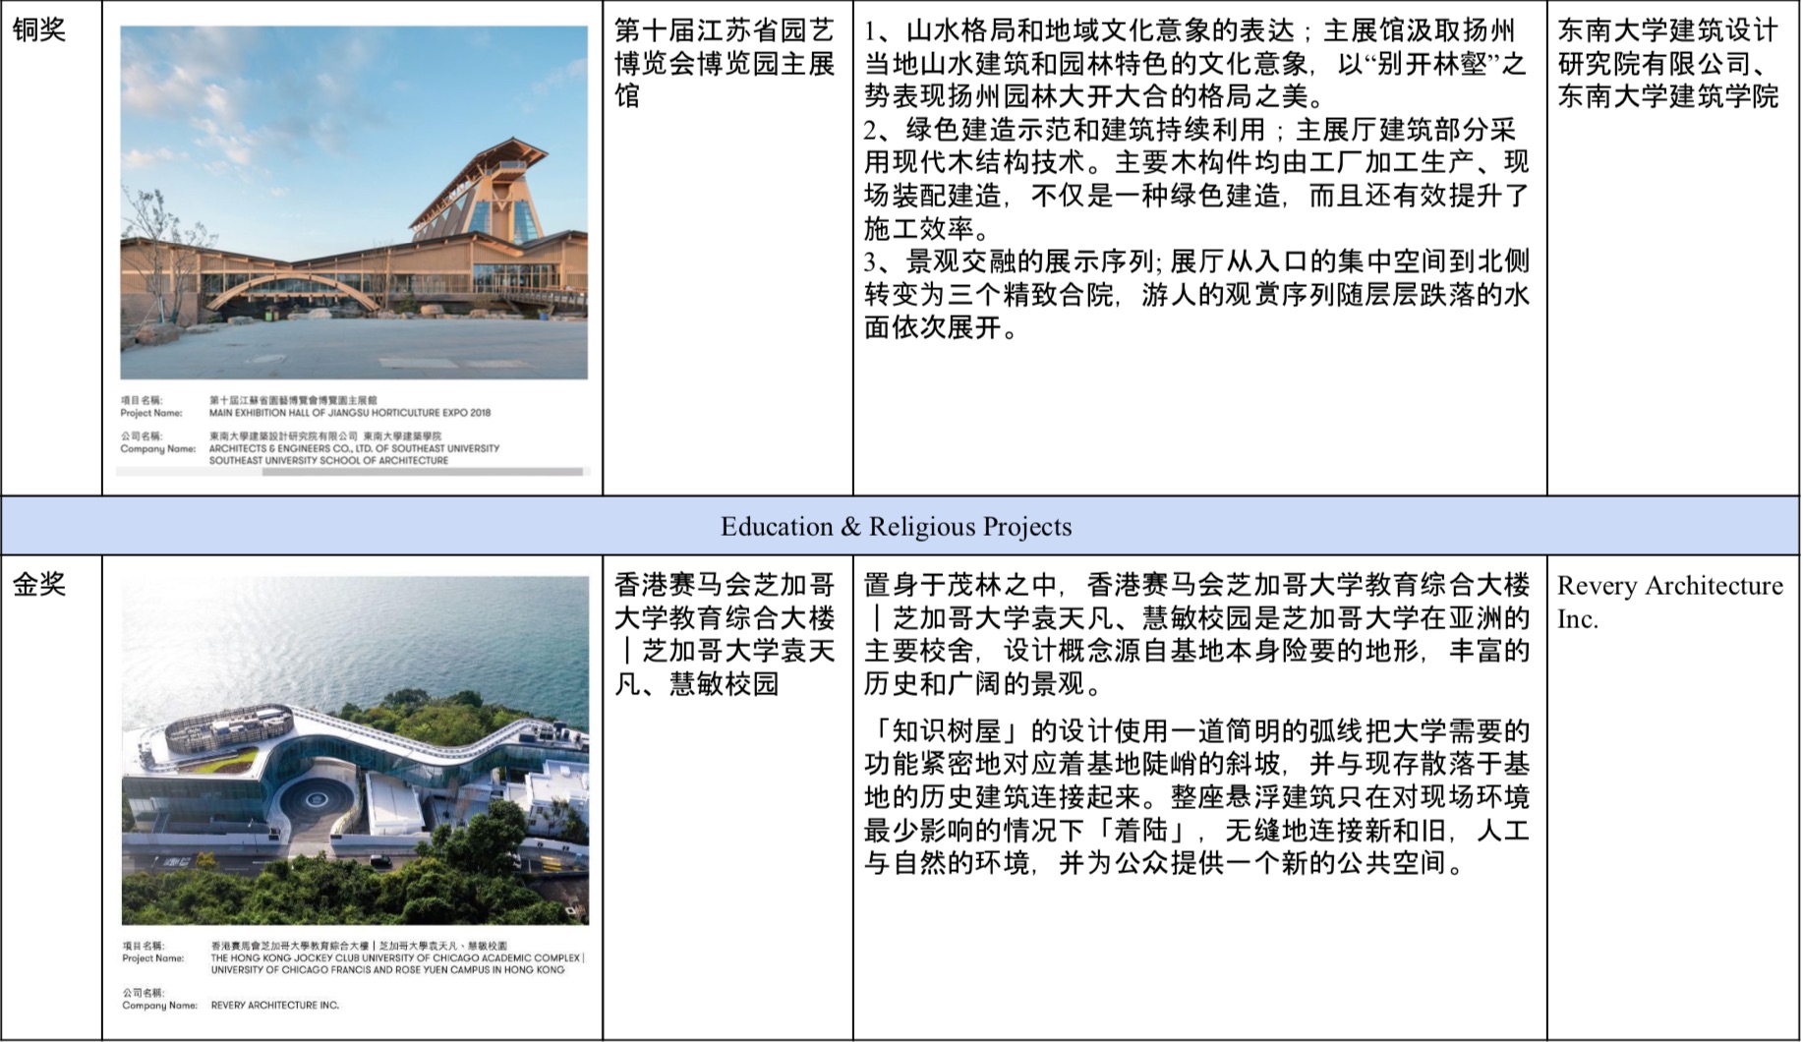
Task: Click caption THE HONG KONG JOCKEY CLUB UNIVERSITY OF CHICAGO
Action: click(397, 957)
